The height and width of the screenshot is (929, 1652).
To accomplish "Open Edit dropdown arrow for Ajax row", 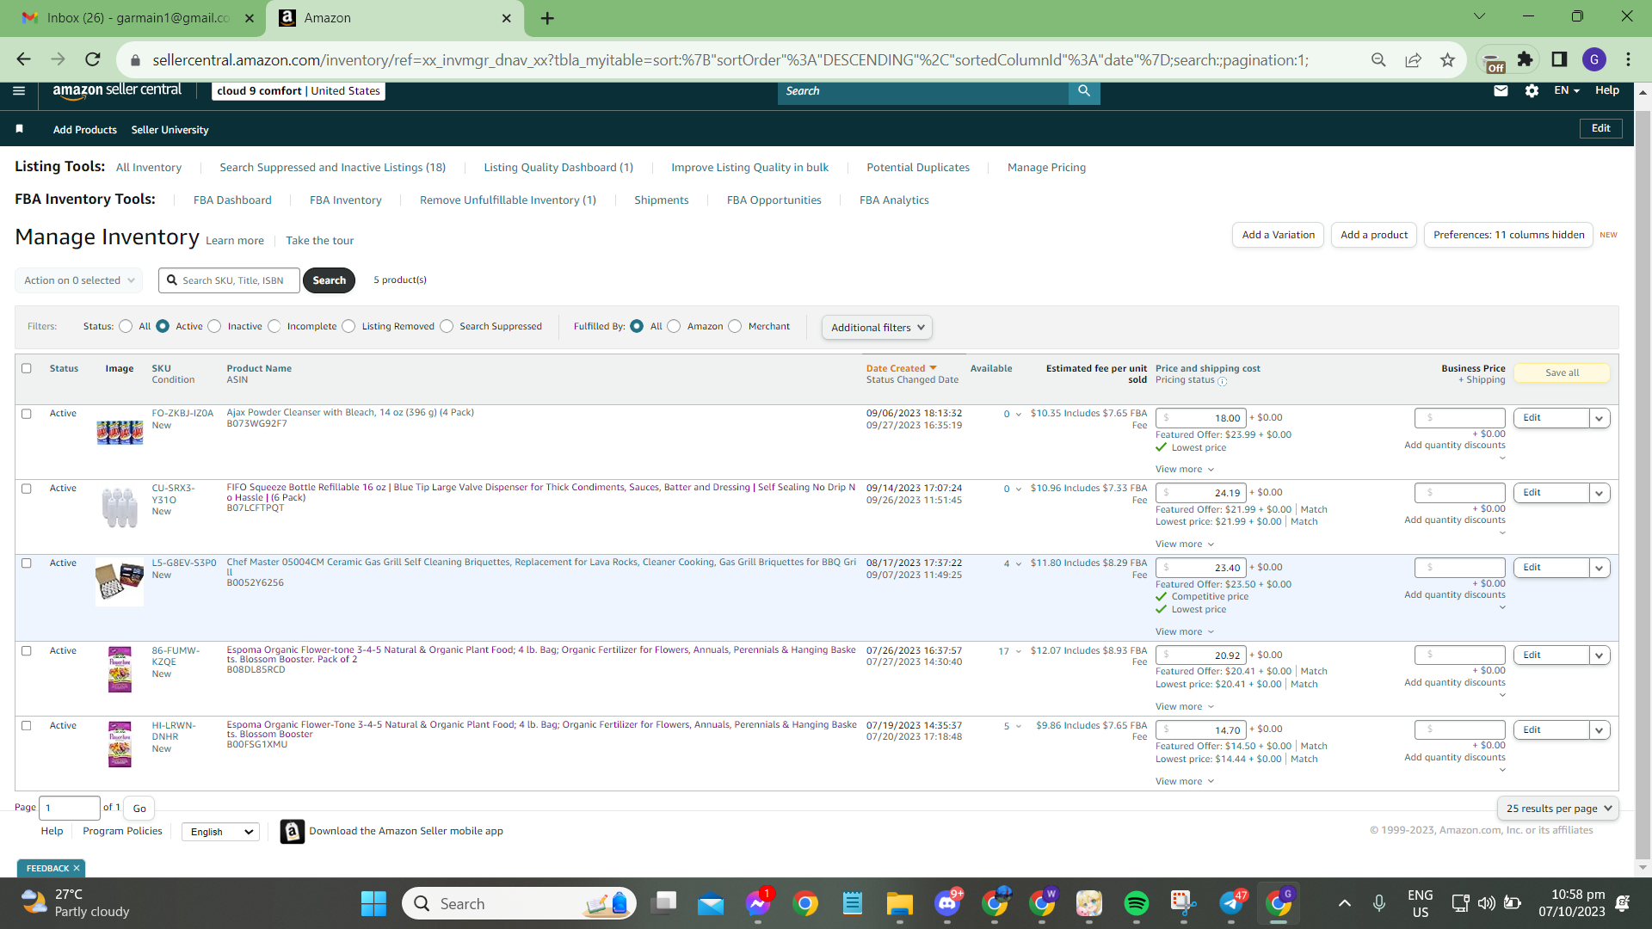I will click(x=1600, y=418).
